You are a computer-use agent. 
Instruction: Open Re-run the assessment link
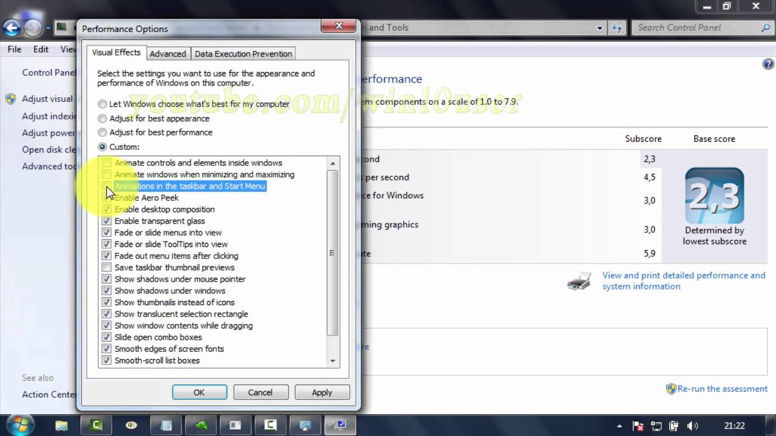click(x=723, y=389)
